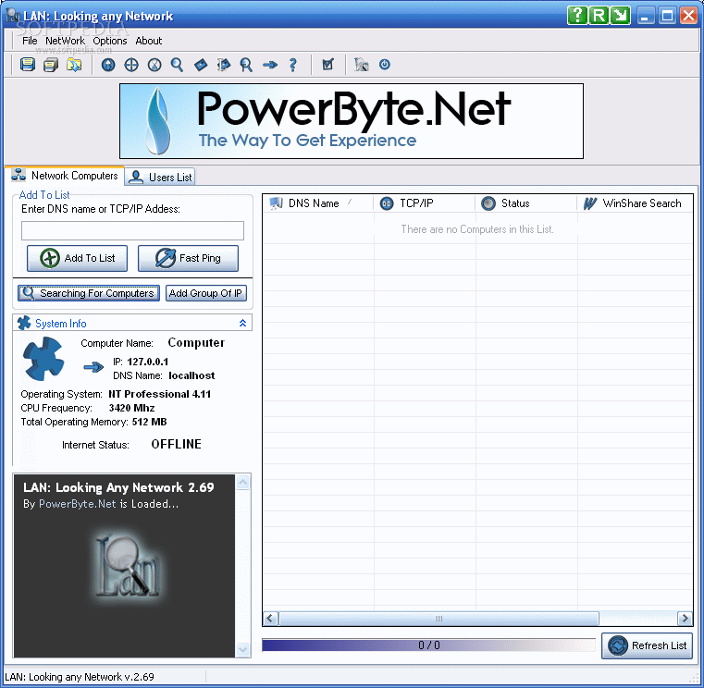This screenshot has width=704, height=688.
Task: Click the blue question mark toolbar icon
Action: coord(292,65)
